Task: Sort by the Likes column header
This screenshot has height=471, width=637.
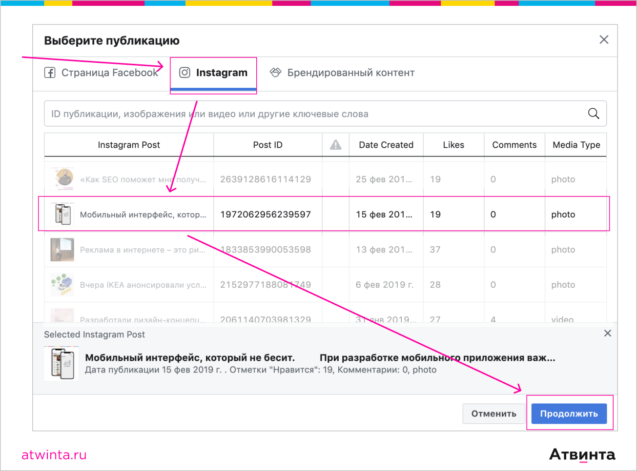Action: (453, 145)
